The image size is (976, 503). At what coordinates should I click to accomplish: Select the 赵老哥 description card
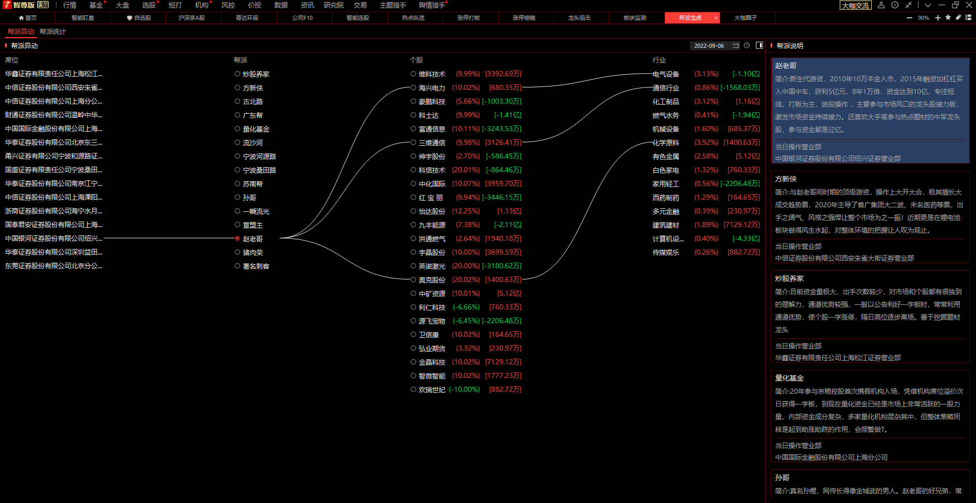(870, 111)
